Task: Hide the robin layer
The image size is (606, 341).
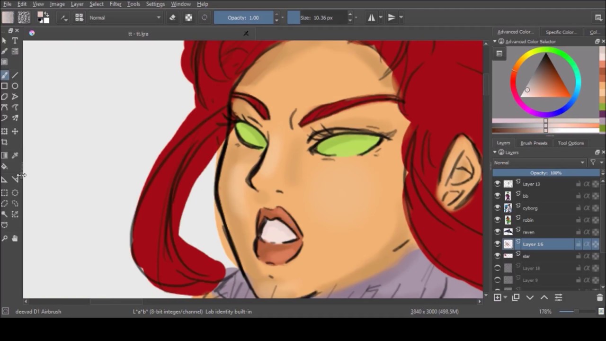Action: [497, 220]
